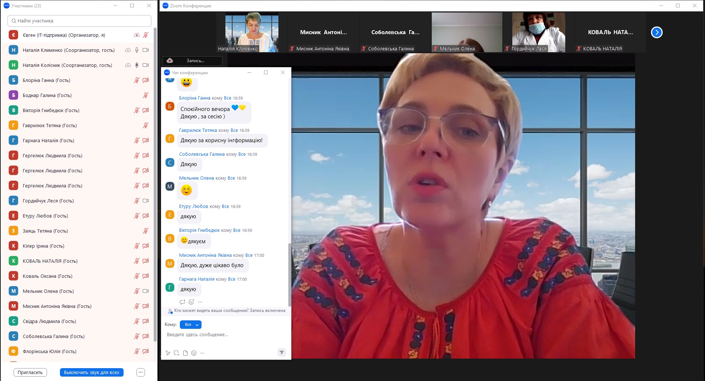Screen dimensions: 705x381
Task: Select Гордійчук Леся in participants list
Action: point(48,201)
